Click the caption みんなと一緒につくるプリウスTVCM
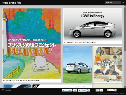This screenshot has width=126, height=95. coord(21,81)
